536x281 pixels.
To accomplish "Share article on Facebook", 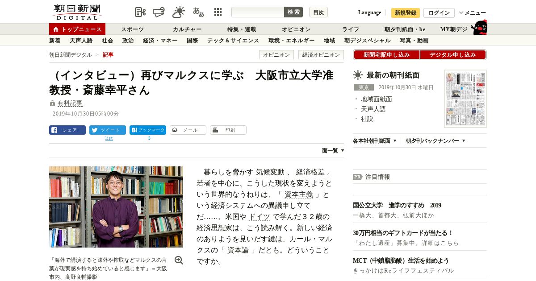I will (67, 130).
